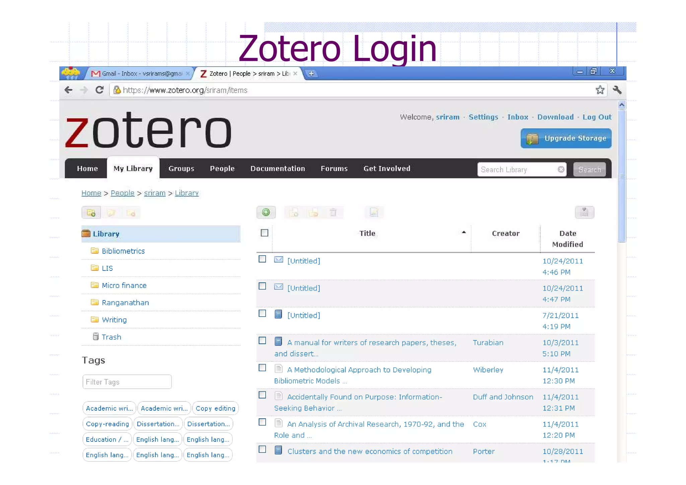
Task: Click the Filter Tags input field
Action: pos(127,382)
